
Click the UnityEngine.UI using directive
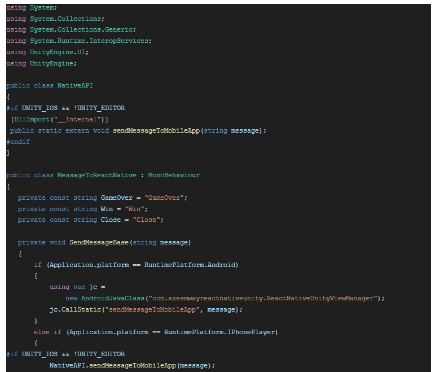pyautogui.click(x=59, y=52)
